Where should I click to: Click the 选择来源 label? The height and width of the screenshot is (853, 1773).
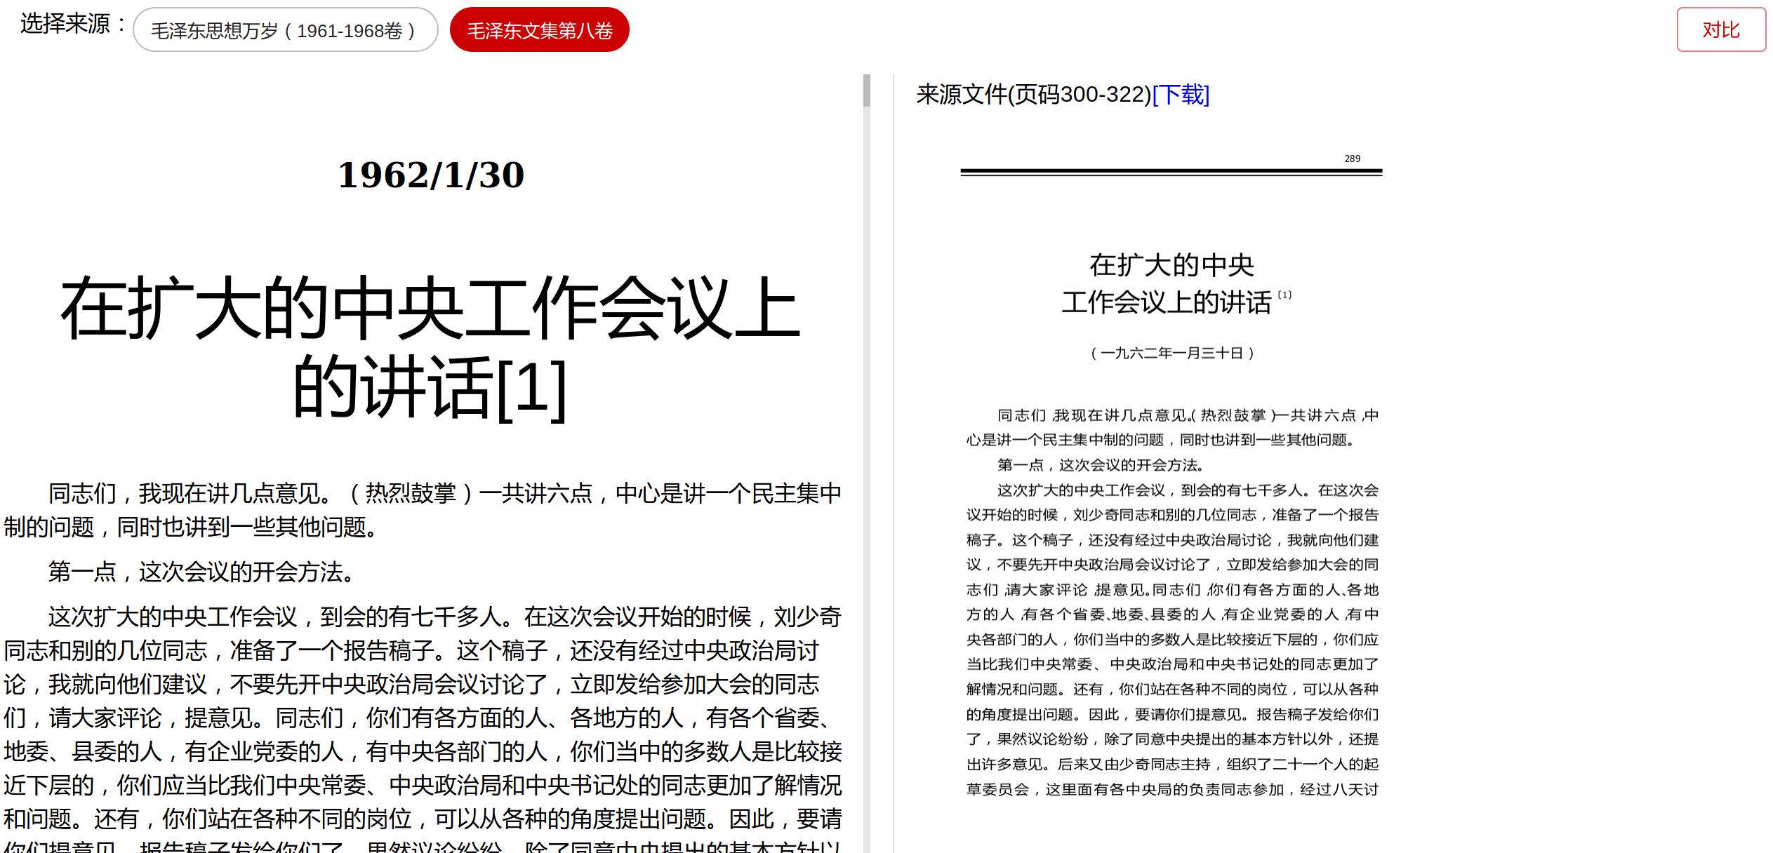pos(65,24)
